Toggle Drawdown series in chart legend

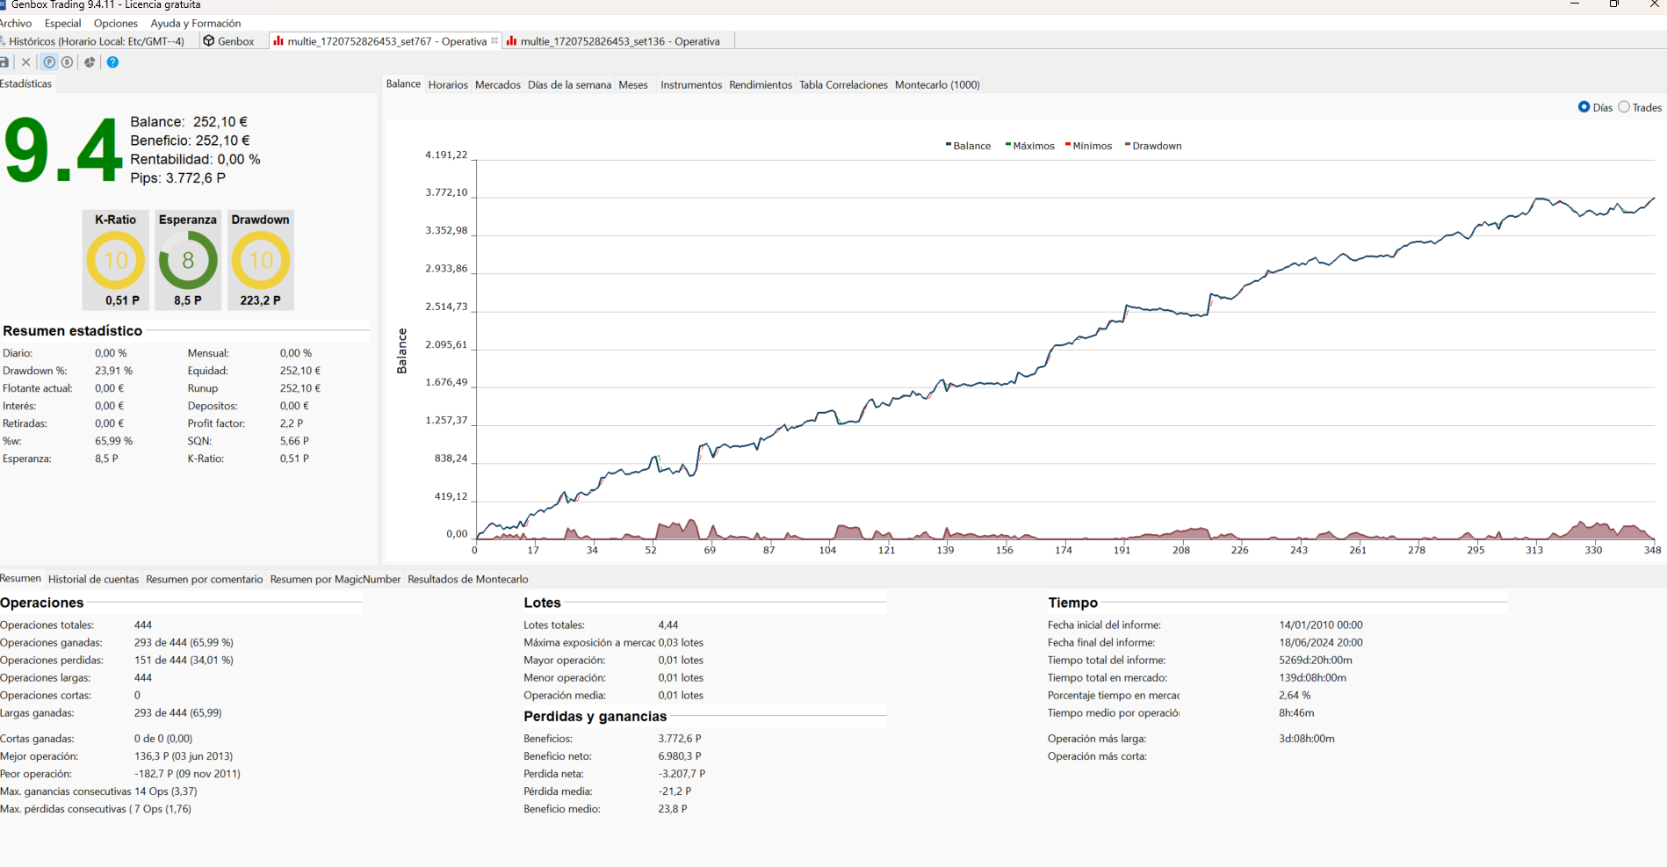pos(1156,146)
